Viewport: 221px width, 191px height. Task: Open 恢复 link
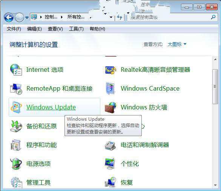pyautogui.click(x=127, y=182)
